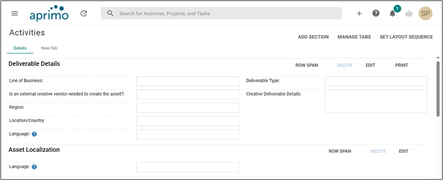Open the help question mark icon

(x=376, y=13)
